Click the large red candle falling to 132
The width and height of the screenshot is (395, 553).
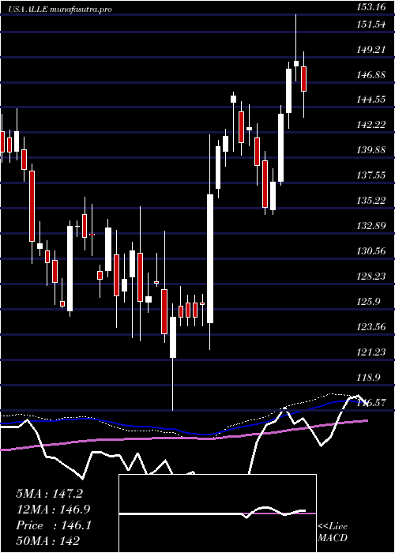point(32,206)
